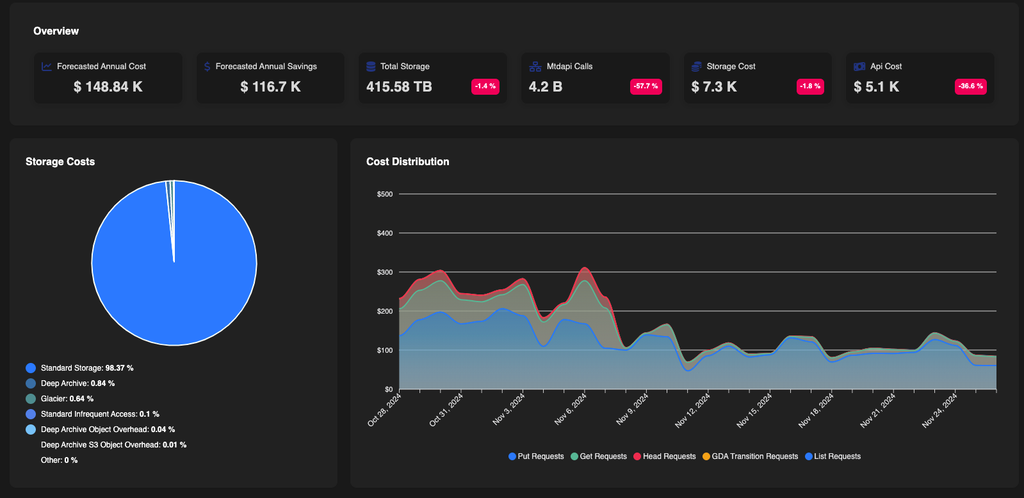Click the $ 5.1 K api cost value

tap(876, 87)
